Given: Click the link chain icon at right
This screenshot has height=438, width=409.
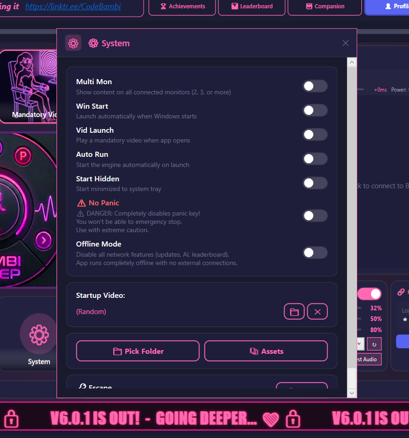Looking at the screenshot, I should [401, 292].
